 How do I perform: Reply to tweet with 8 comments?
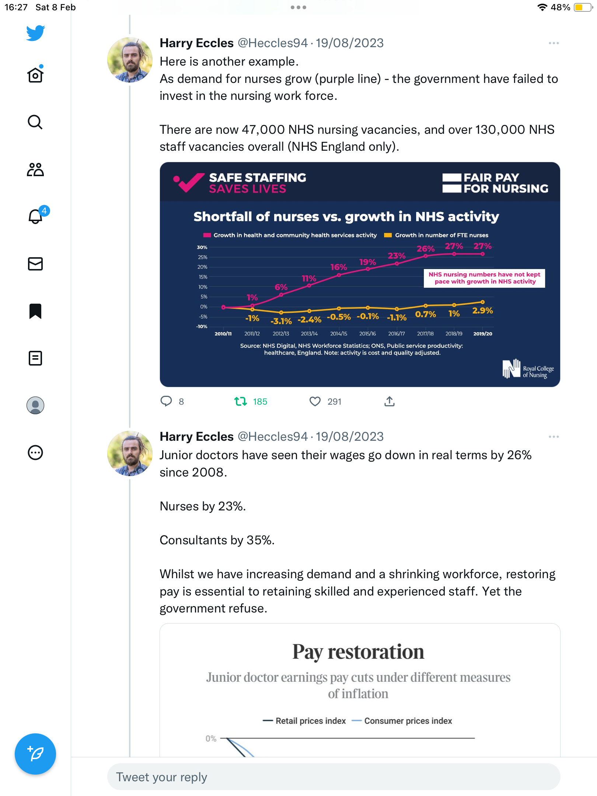click(166, 401)
